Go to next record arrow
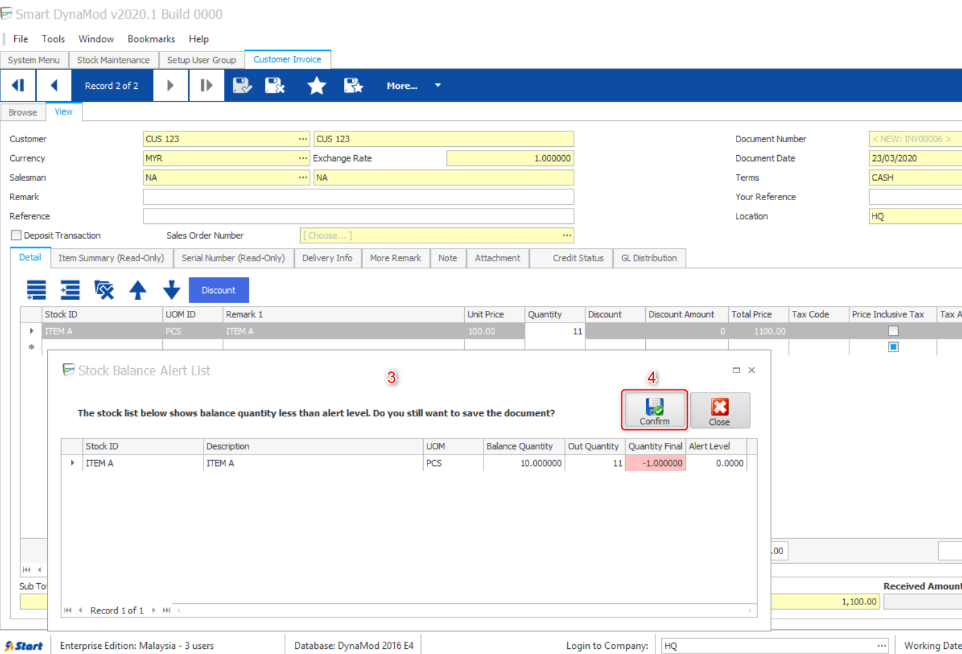Viewport: 962px width, 654px height. pyautogui.click(x=171, y=86)
